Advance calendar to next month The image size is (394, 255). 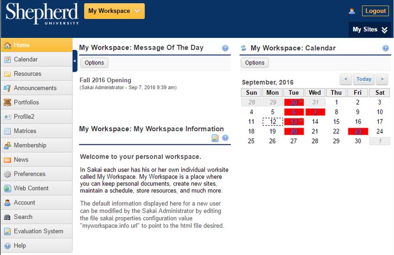click(x=382, y=79)
